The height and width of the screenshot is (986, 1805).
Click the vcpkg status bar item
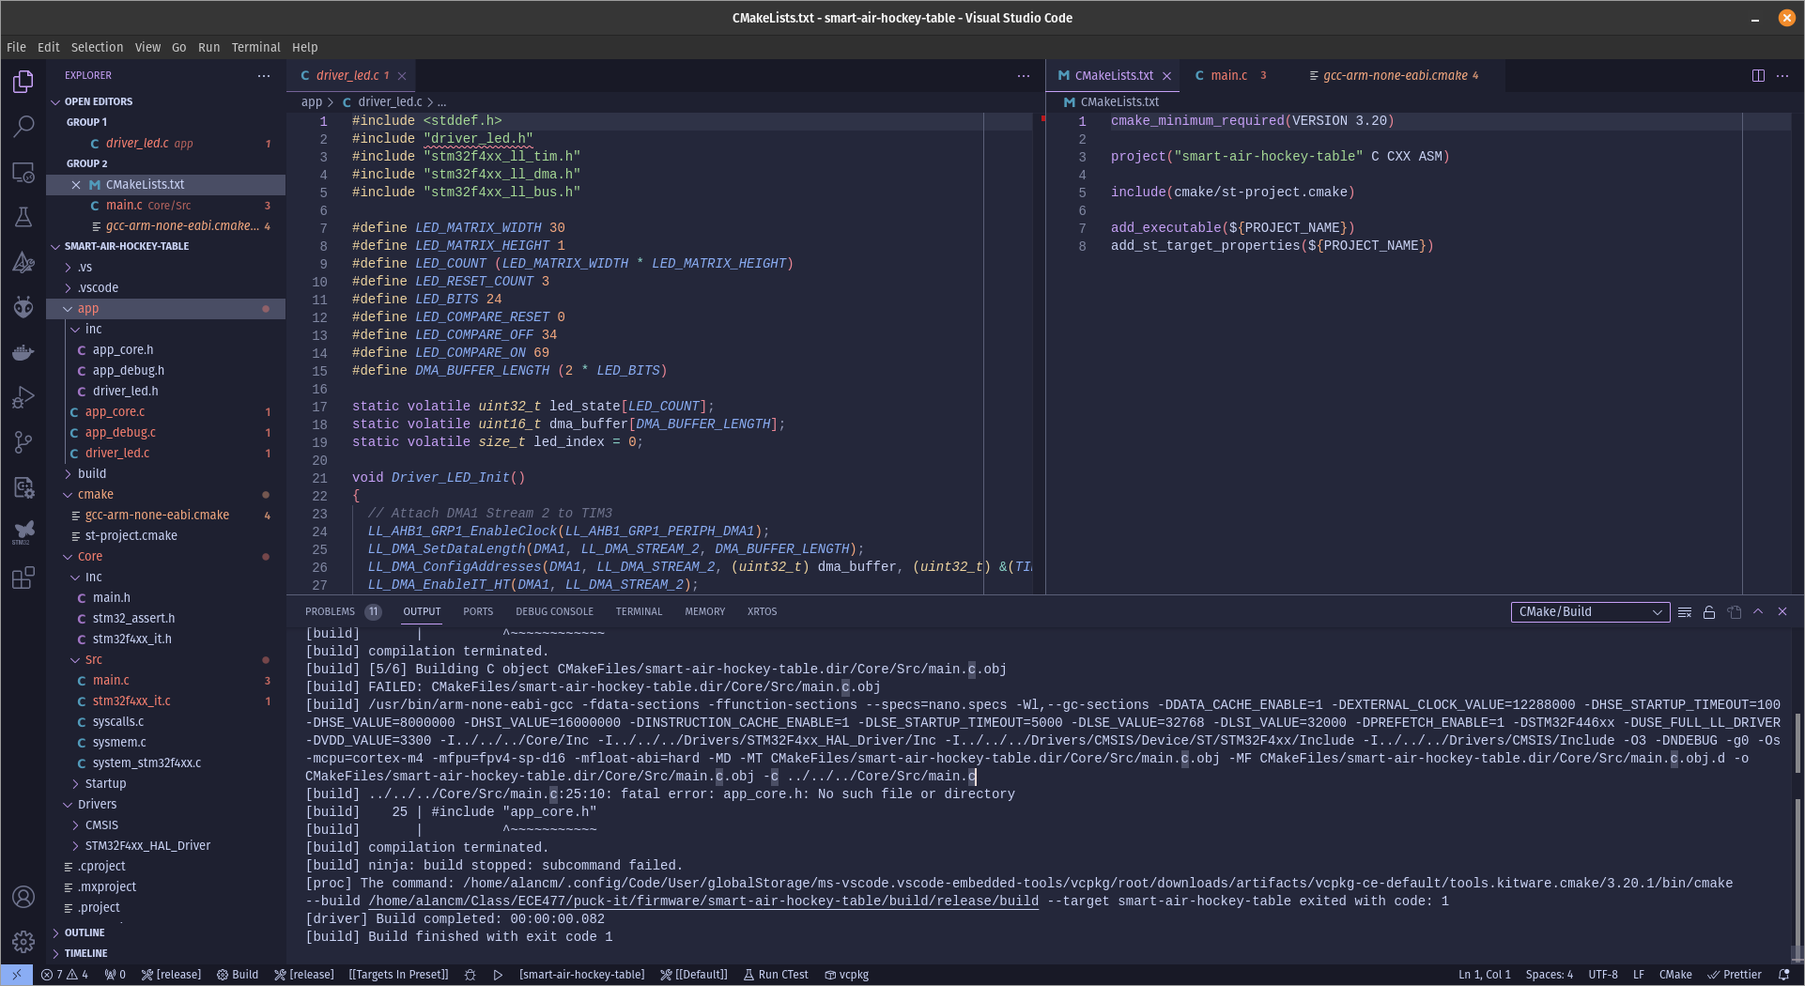846,975
